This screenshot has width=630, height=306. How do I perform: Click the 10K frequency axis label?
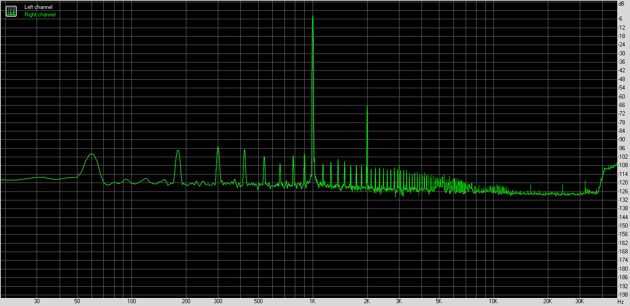(x=493, y=301)
